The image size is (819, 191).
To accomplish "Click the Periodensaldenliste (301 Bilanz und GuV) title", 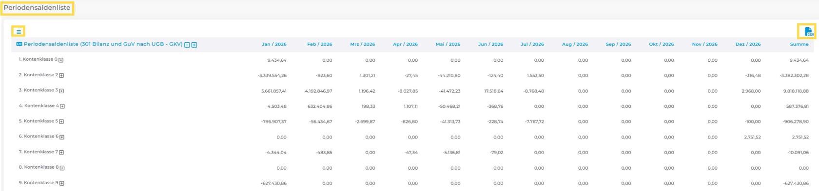I will point(103,44).
